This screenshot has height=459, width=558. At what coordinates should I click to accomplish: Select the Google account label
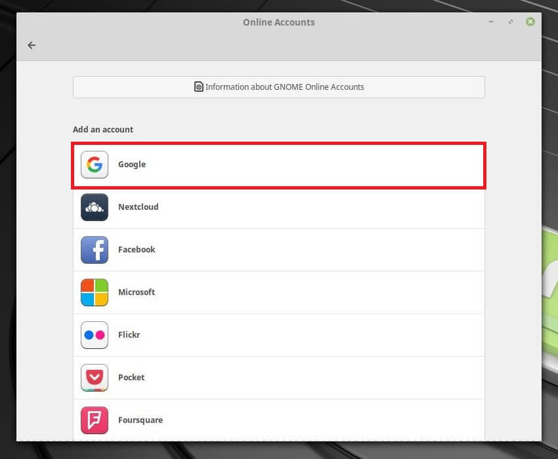click(x=132, y=165)
